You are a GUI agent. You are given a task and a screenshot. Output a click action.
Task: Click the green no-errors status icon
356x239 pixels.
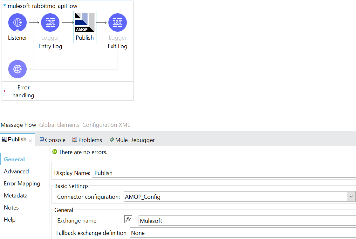55,152
